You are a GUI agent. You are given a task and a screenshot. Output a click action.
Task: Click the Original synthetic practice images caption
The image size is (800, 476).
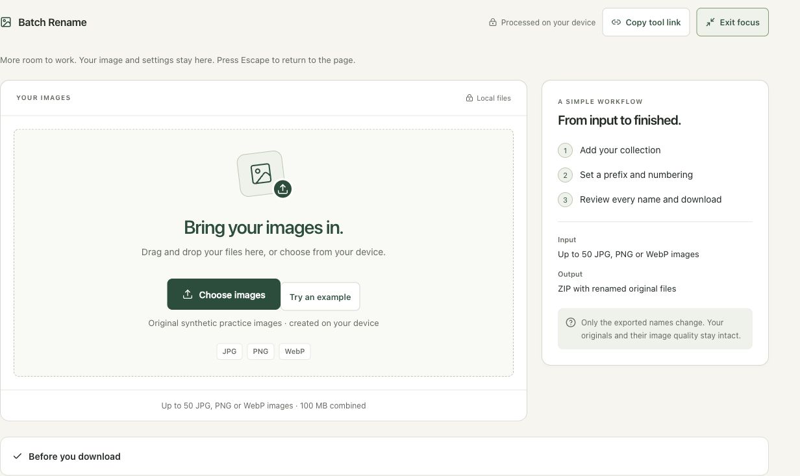point(264,323)
